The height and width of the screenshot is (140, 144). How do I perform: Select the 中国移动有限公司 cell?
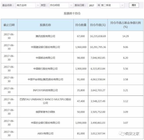tap(46, 58)
